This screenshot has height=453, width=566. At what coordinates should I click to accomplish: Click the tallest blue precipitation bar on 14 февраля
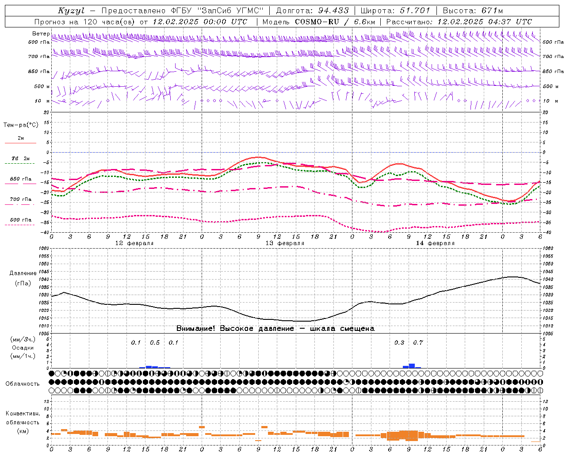coord(412,366)
